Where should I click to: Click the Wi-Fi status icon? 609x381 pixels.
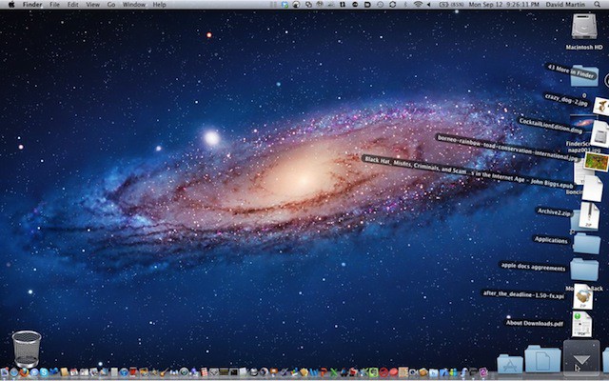click(x=417, y=5)
